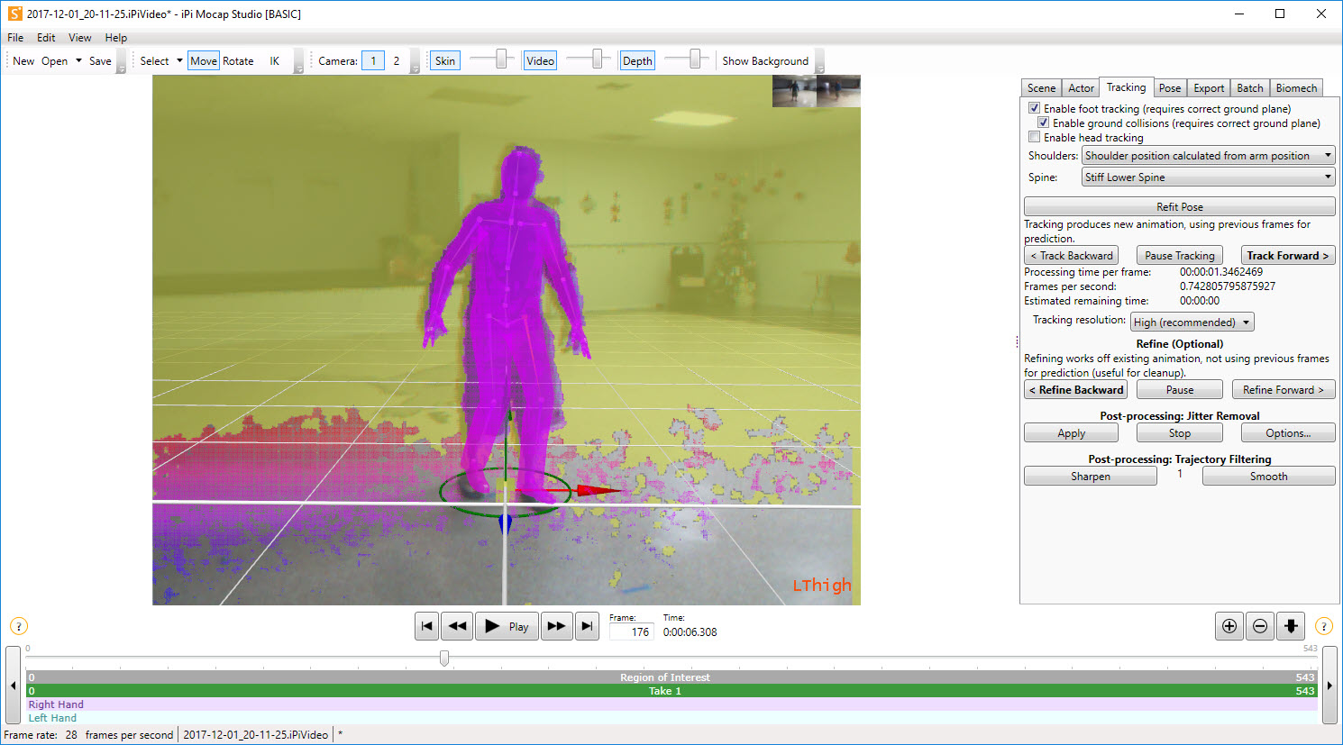The height and width of the screenshot is (745, 1343).
Task: Click Track Forward button
Action: pyautogui.click(x=1288, y=255)
